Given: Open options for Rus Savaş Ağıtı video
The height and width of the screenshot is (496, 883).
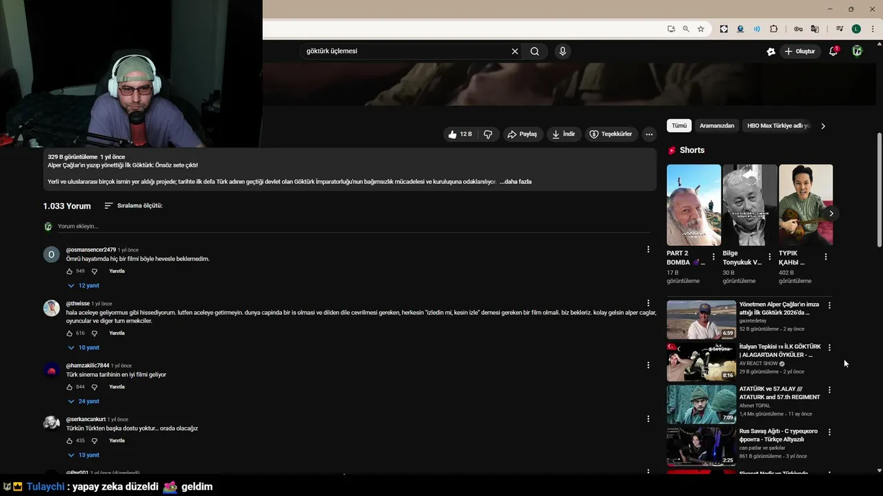Looking at the screenshot, I should tap(829, 433).
